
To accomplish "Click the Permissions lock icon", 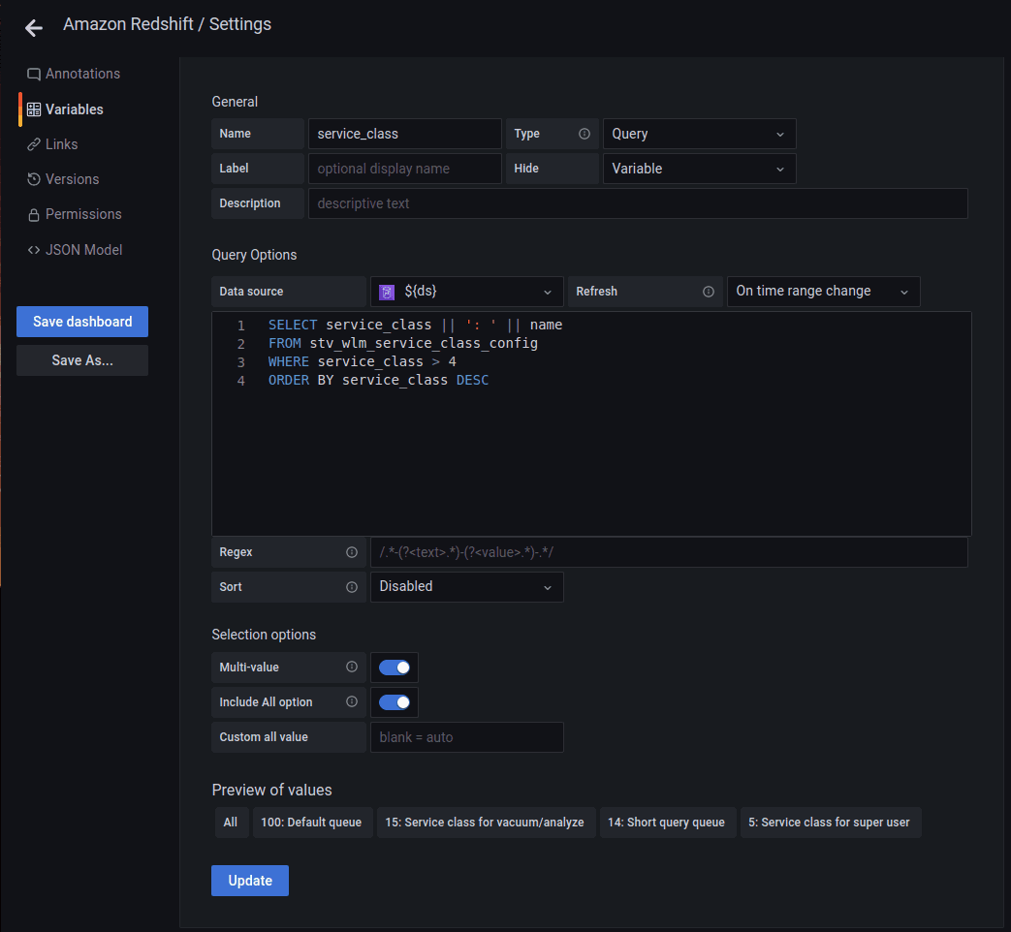I will coord(34,215).
